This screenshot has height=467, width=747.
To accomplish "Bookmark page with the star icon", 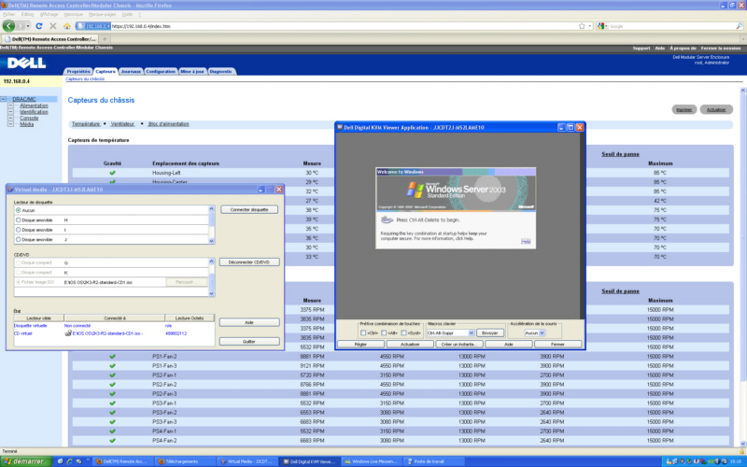I will pyautogui.click(x=582, y=26).
